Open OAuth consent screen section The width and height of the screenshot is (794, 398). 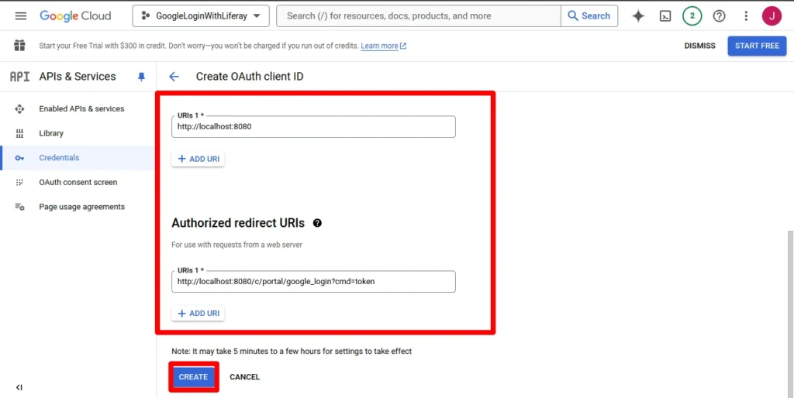[x=78, y=183]
